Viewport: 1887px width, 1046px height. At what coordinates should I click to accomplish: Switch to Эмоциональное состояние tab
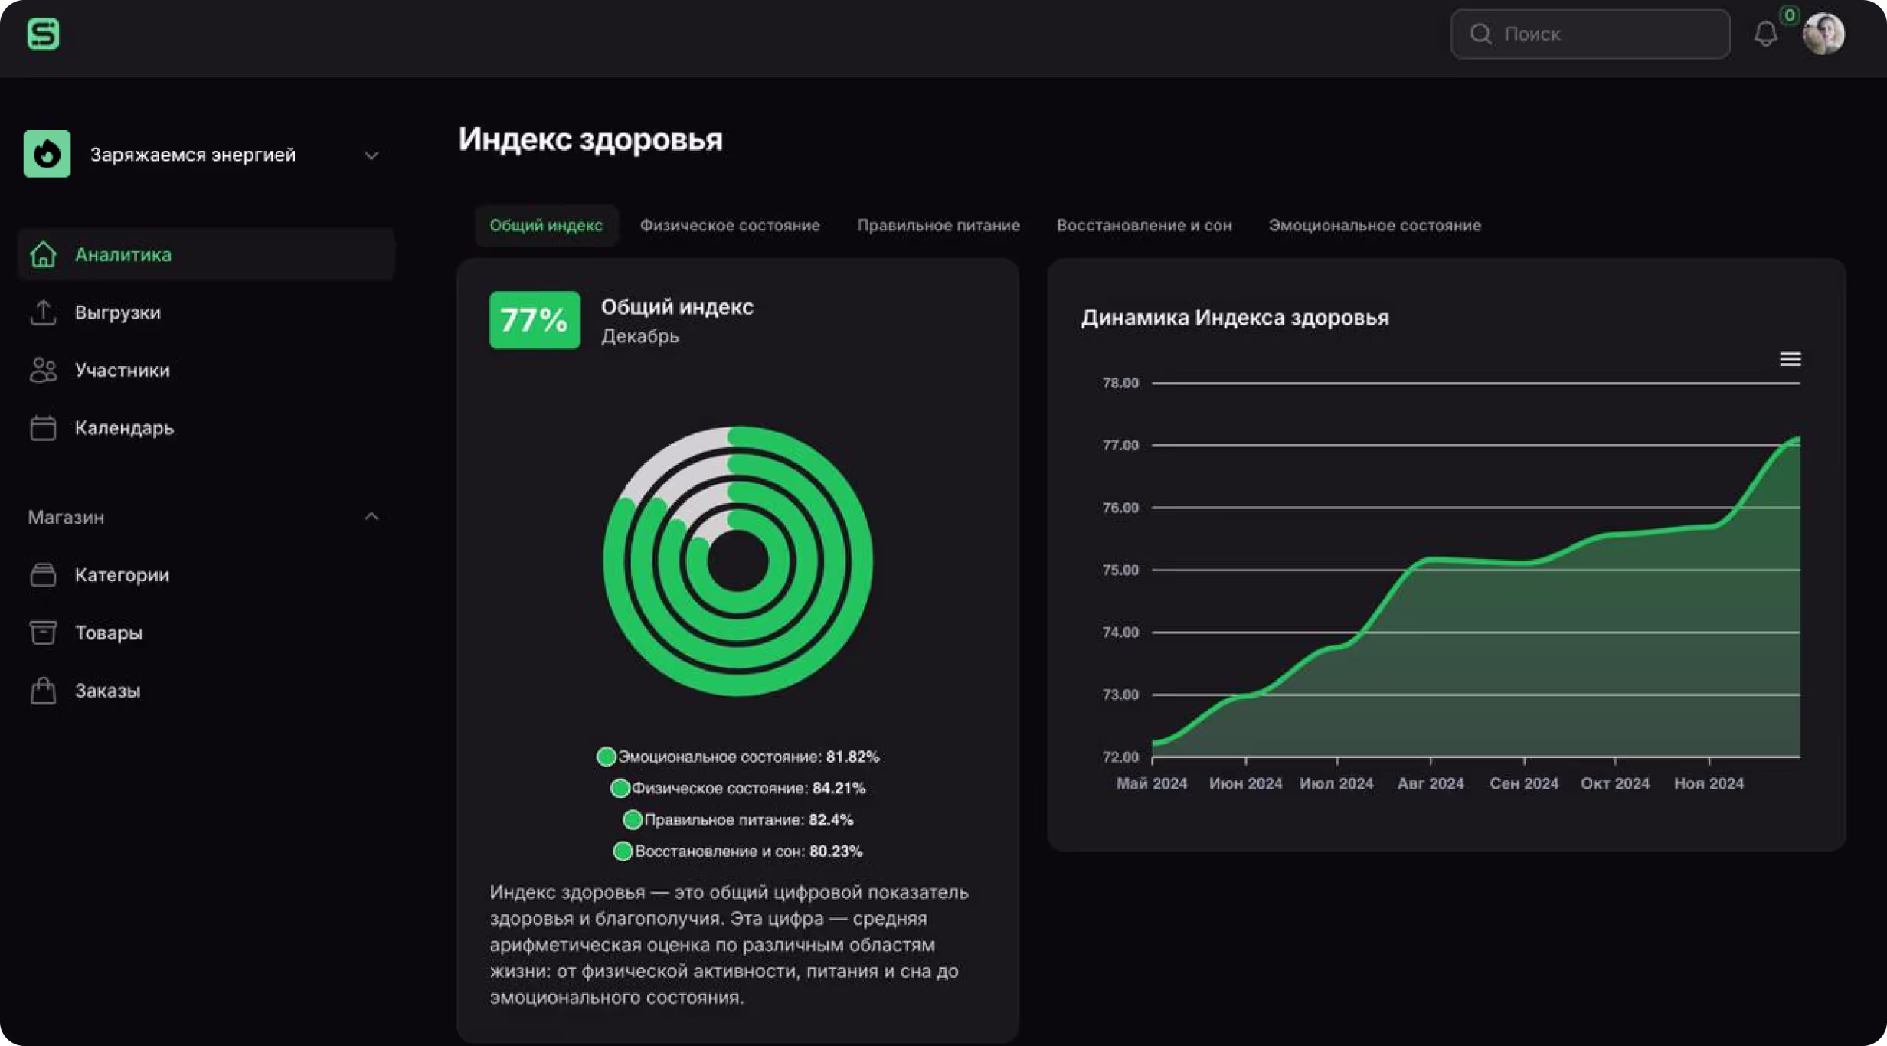1374,225
